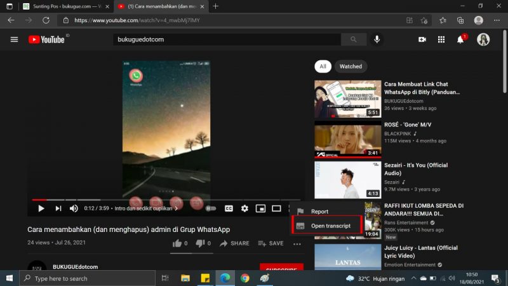This screenshot has height=286, width=508.
Task: Seek on the video progress bar
Action: 166,200
